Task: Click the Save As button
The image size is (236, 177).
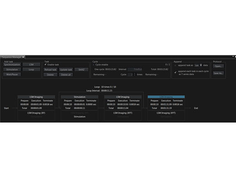Action: [218, 73]
